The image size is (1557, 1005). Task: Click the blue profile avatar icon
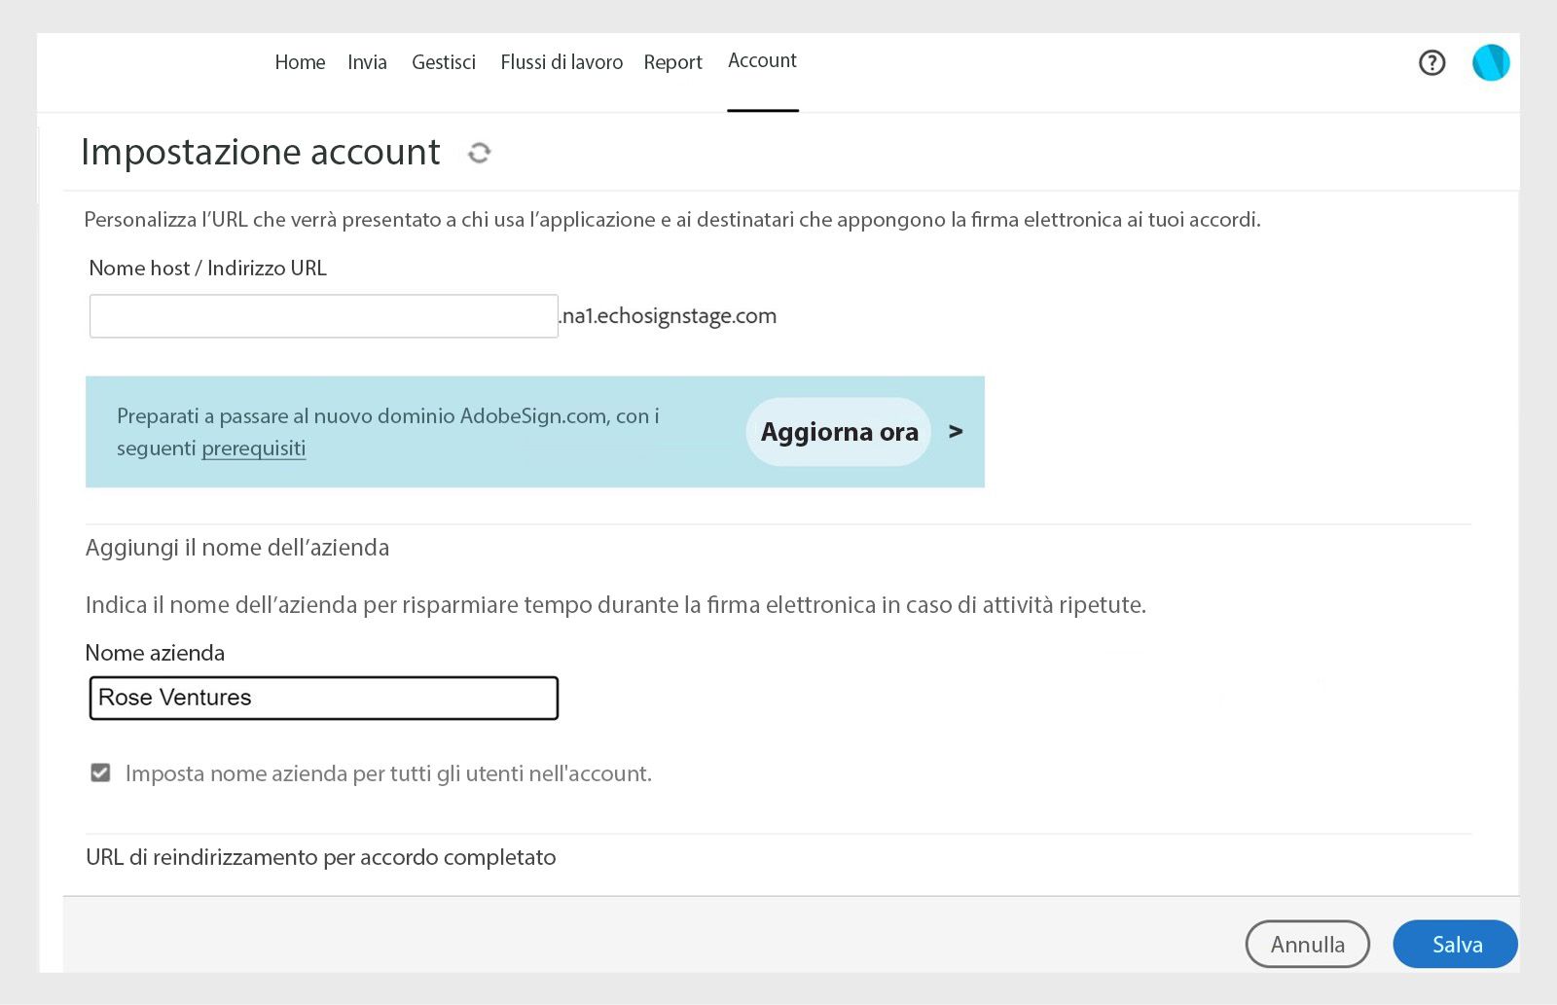click(1490, 62)
